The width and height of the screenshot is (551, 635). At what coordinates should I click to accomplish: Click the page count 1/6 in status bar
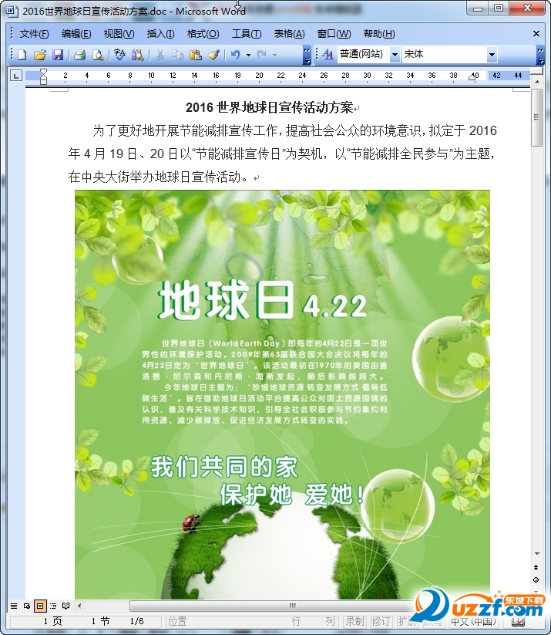click(x=136, y=621)
